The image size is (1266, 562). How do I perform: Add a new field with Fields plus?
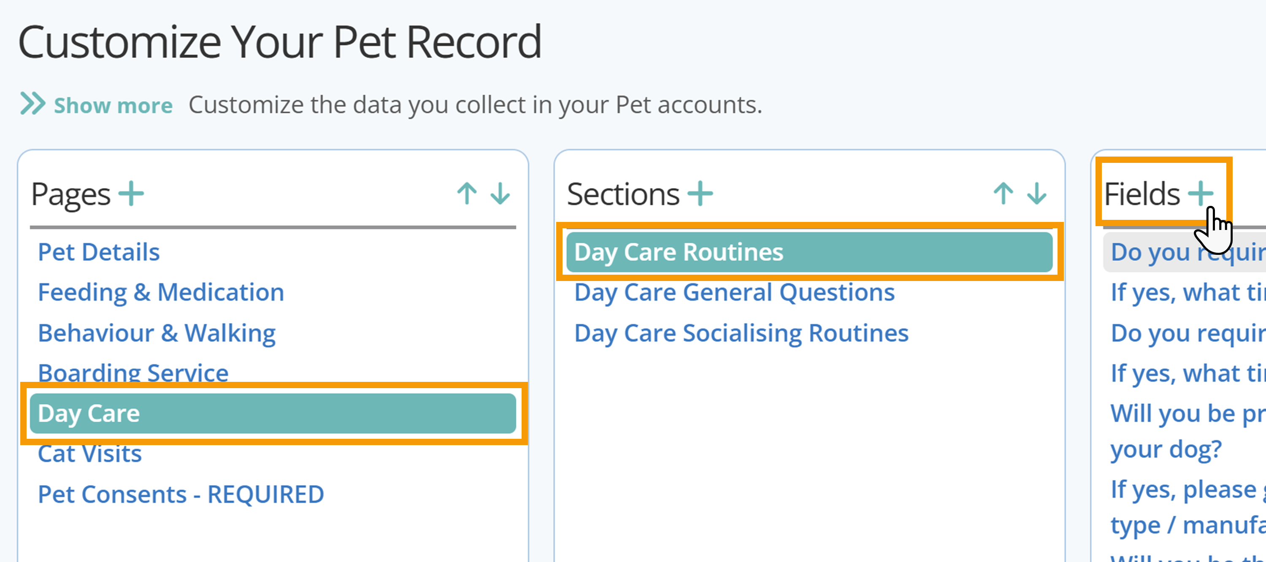(1201, 194)
